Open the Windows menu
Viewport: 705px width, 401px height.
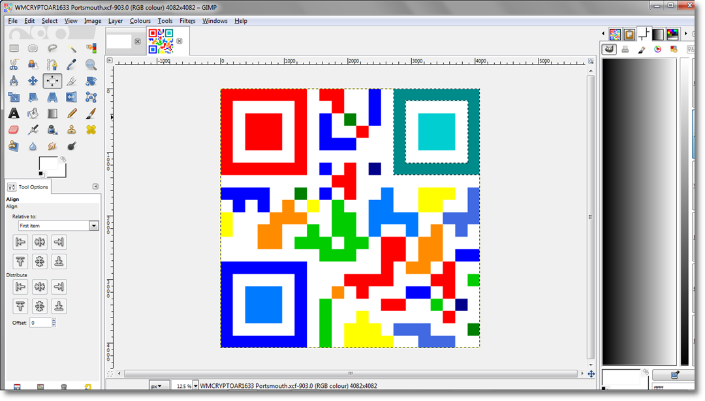point(215,21)
